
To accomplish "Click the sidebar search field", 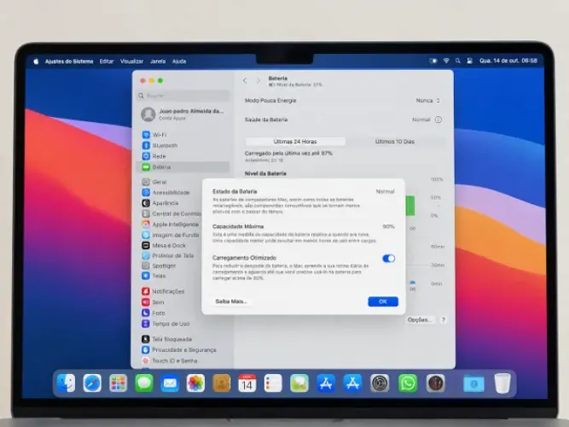I will click(x=183, y=96).
